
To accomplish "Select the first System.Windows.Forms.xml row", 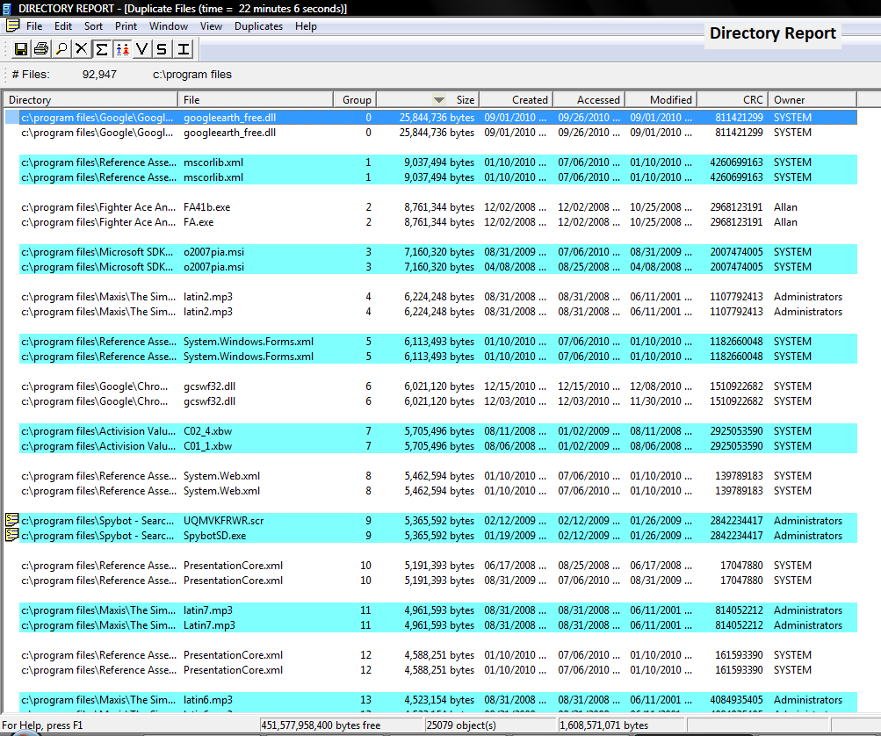I will (438, 342).
